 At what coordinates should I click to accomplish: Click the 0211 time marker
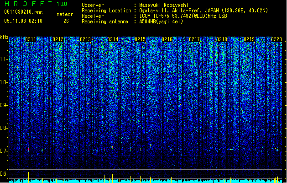[x=31, y=39]
